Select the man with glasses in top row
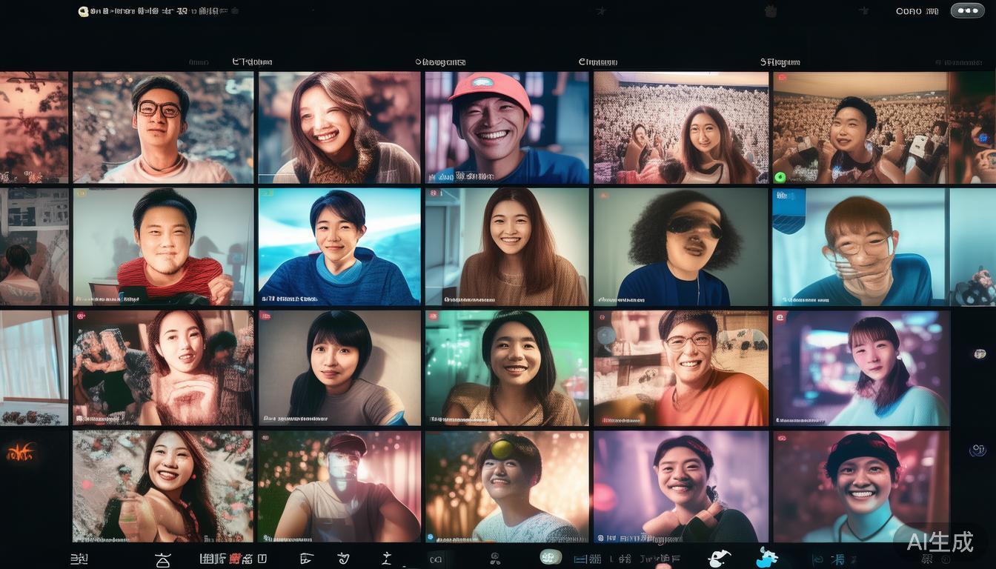The width and height of the screenshot is (996, 569). [163, 127]
